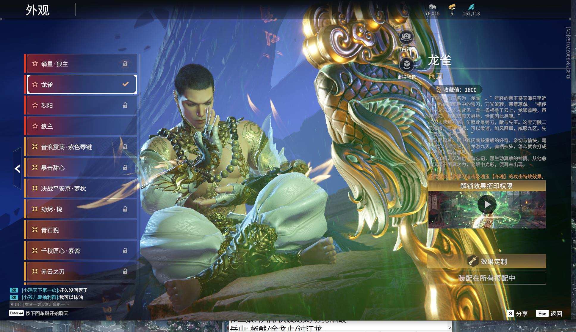Viewport: 576px width, 332px height.
Task: Click the 解锁效果拓印权限 banner
Action: point(487,186)
